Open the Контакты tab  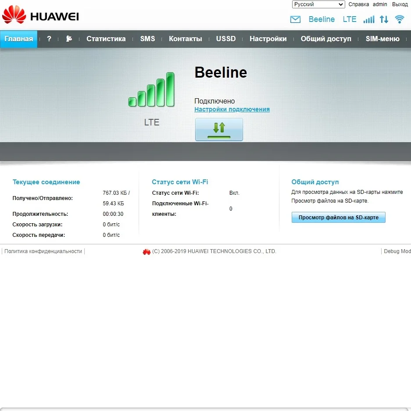pyautogui.click(x=185, y=39)
